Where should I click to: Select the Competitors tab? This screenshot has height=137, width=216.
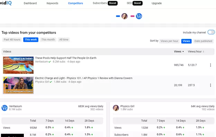75,3
